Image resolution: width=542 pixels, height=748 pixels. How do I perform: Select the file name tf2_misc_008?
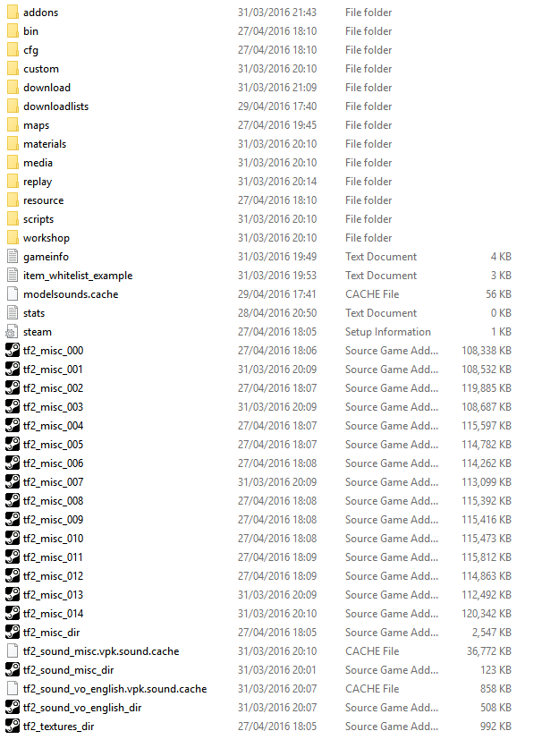[54, 501]
